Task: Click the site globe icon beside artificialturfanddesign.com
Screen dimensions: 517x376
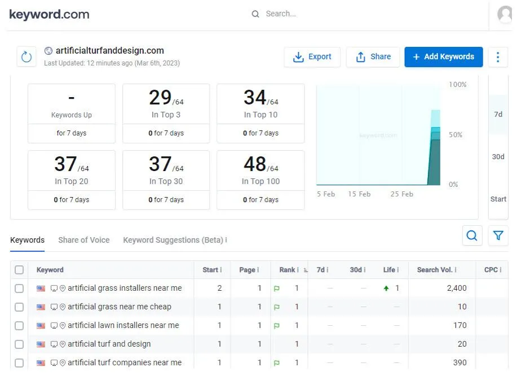Action: pyautogui.click(x=48, y=50)
